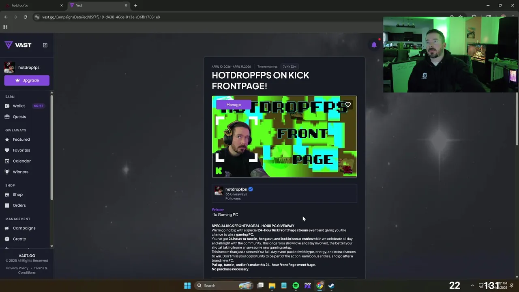The image size is (519, 292).
Task: Close the Vast browser tab
Action: pyautogui.click(x=126, y=5)
